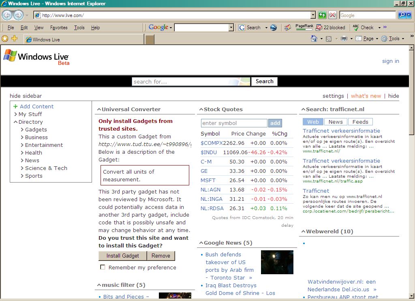This screenshot has height=301, width=415.
Task: Click the add stock symbol button
Action: click(x=275, y=123)
